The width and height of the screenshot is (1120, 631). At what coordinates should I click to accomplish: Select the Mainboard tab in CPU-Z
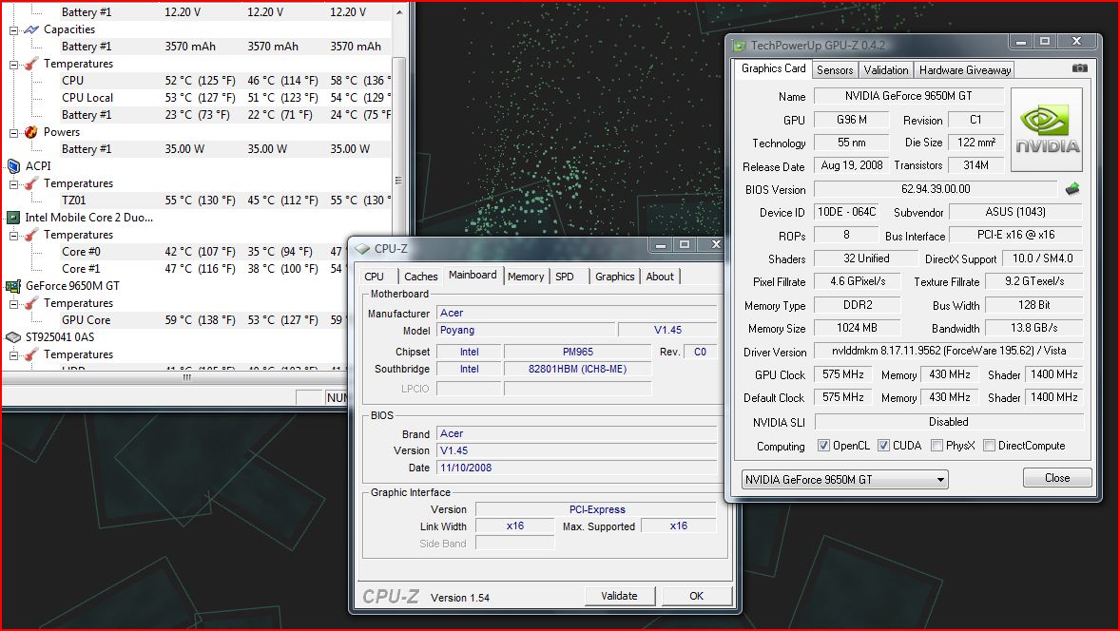[473, 275]
